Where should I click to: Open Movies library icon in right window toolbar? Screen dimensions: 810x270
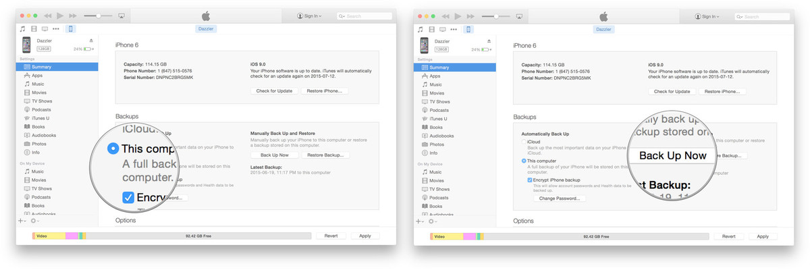(x=431, y=29)
